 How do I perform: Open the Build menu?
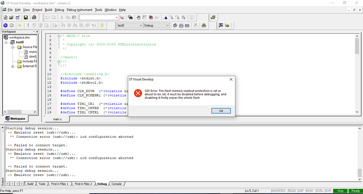[48, 10]
